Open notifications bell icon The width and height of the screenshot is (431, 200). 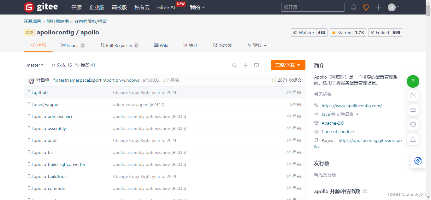[354, 7]
